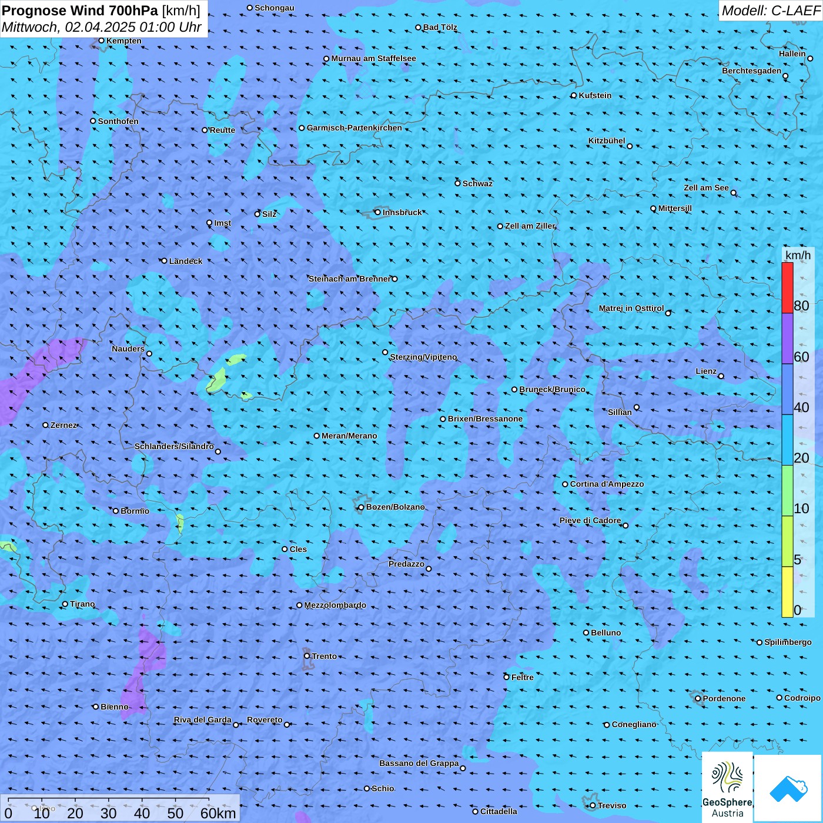Click the Steinach am Brenner label

coord(349,279)
